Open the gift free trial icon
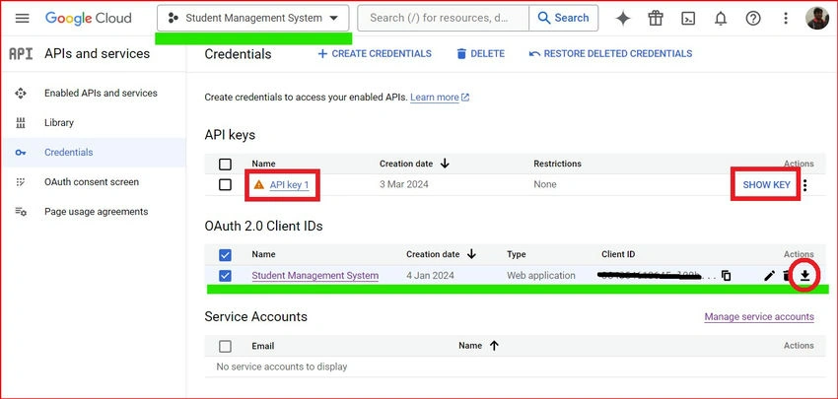 coord(656,19)
